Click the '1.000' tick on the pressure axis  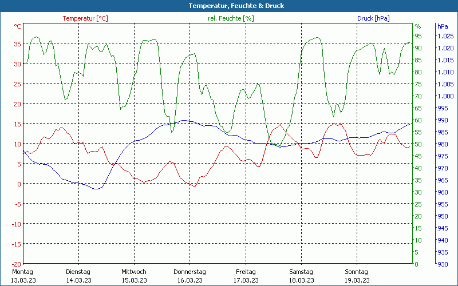[x=445, y=96]
